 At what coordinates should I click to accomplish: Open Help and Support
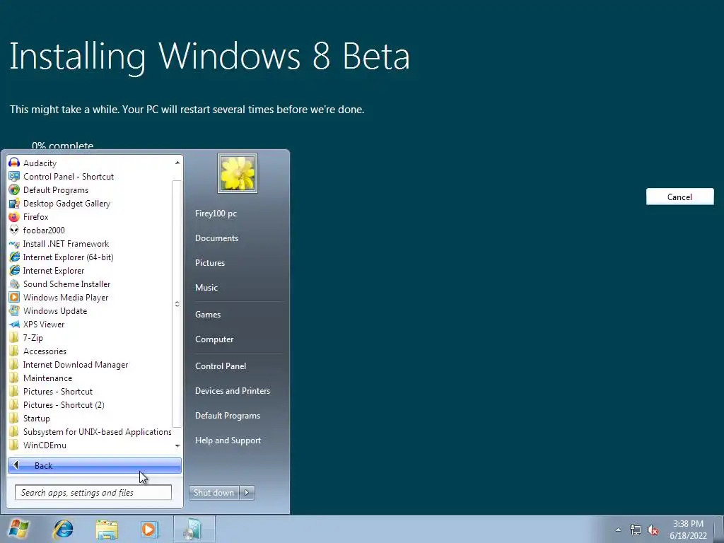click(228, 440)
